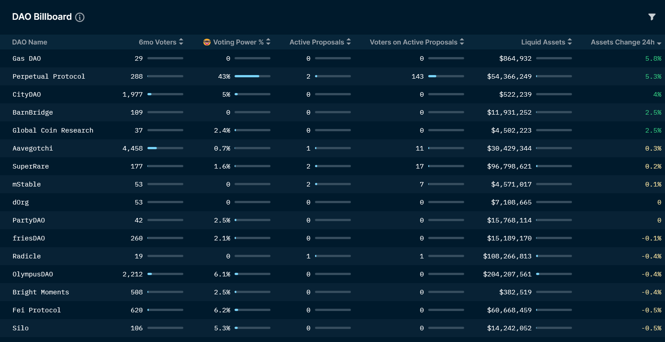Click Perpetual Protocol 5.3% change value
The image size is (665, 342).
pos(653,76)
